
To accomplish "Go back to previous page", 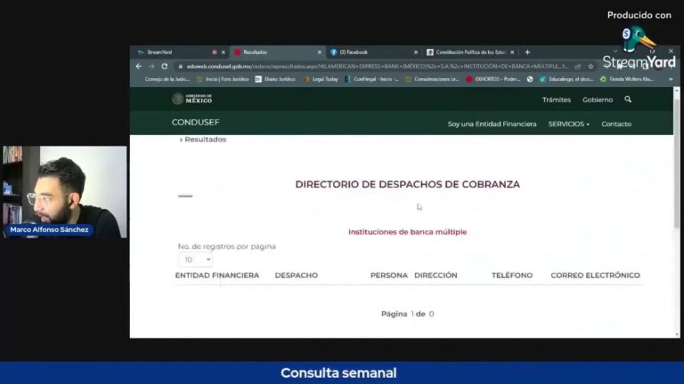I will pyautogui.click(x=139, y=66).
